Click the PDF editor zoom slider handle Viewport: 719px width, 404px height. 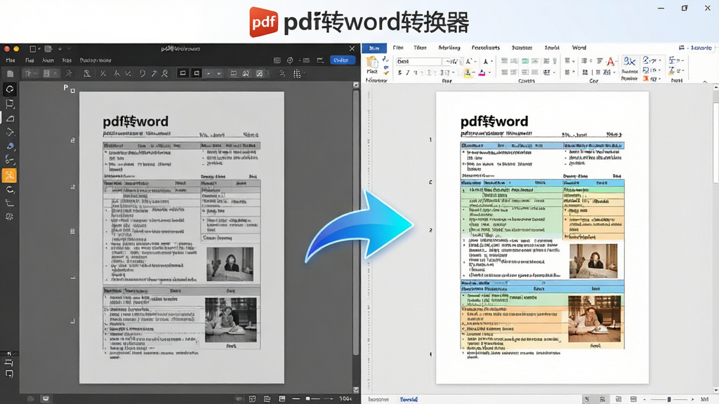tap(308, 399)
